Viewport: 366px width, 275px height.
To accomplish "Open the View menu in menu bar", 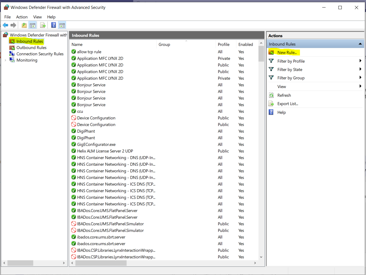I will tap(37, 17).
